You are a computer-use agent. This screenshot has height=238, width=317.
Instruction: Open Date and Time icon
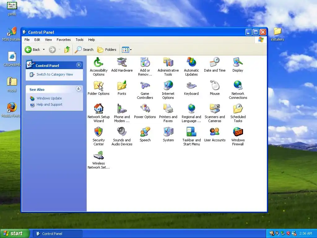pos(215,65)
